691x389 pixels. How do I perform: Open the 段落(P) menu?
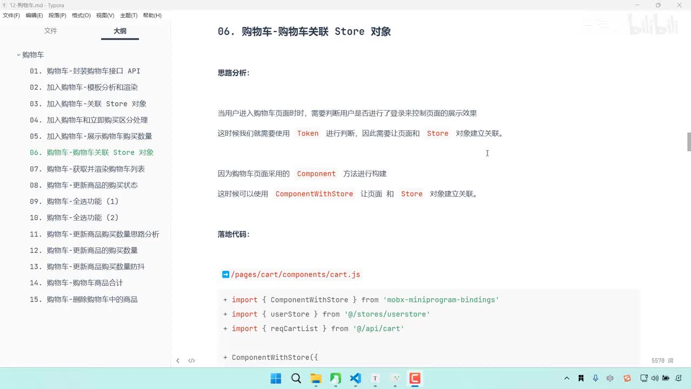point(57,16)
